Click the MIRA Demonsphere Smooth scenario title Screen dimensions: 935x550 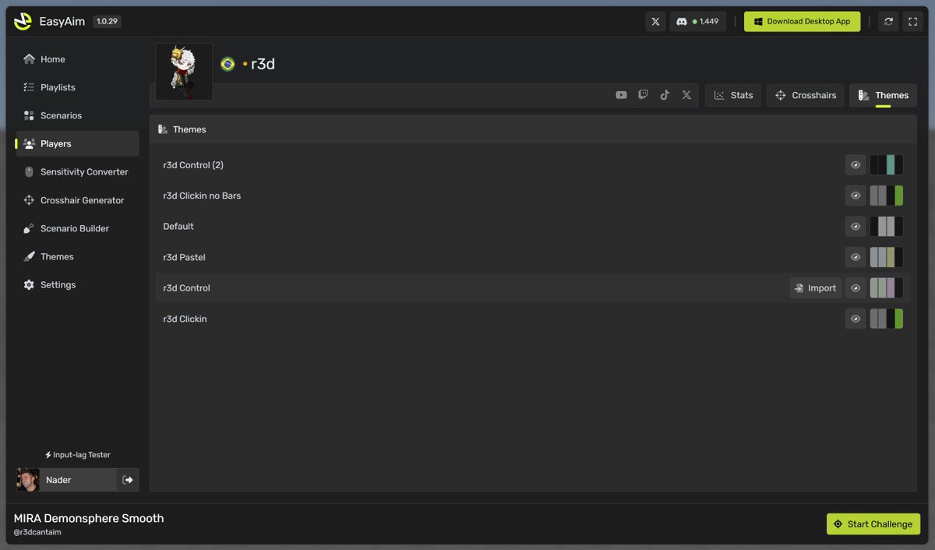(x=89, y=518)
